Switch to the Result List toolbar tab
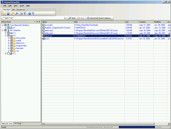 coord(21,10)
